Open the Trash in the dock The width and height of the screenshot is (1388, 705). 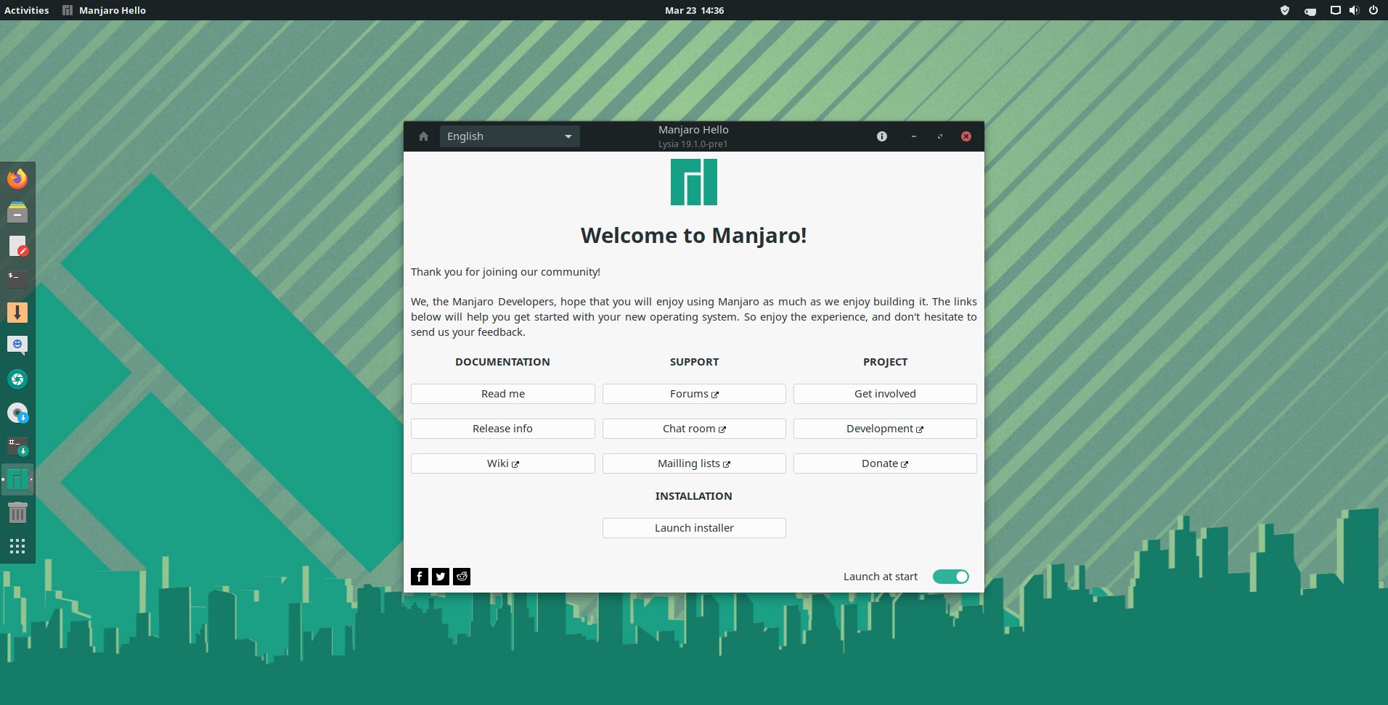pos(17,513)
